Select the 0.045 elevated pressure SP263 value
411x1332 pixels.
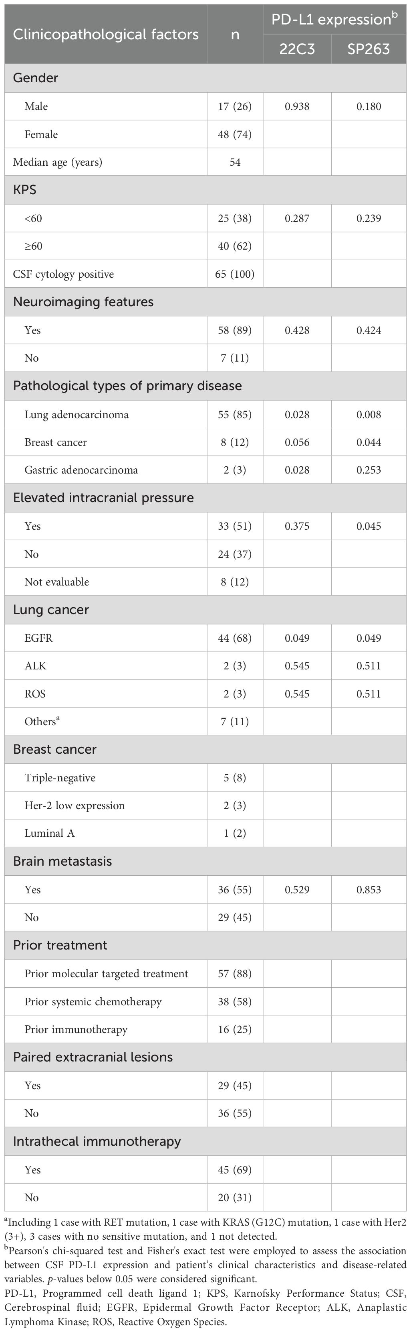coord(369,526)
